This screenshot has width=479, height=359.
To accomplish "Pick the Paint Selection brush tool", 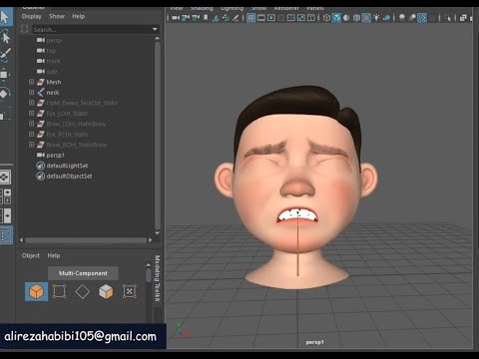I will (x=5, y=55).
